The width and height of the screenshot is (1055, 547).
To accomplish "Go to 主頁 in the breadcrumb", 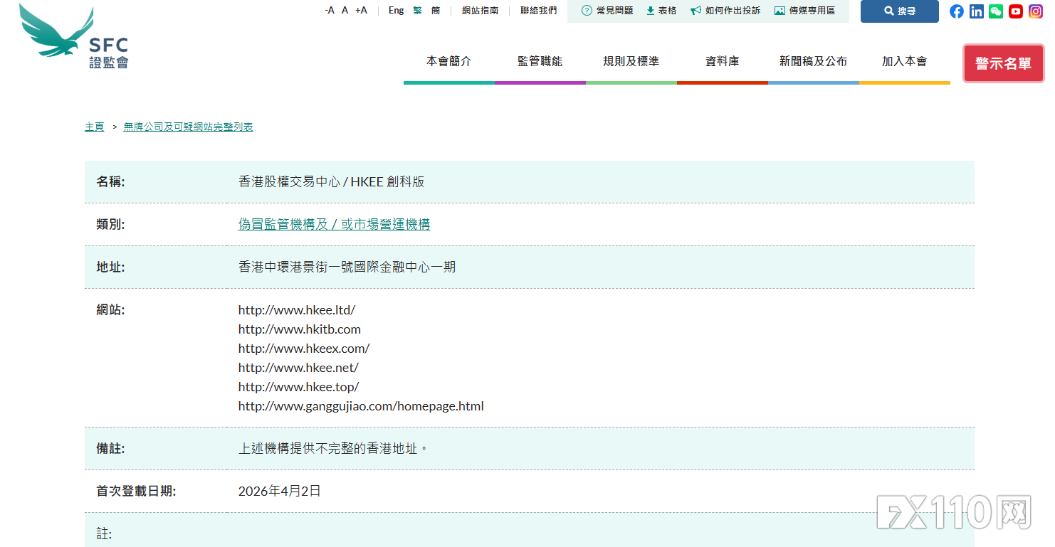I will point(94,127).
